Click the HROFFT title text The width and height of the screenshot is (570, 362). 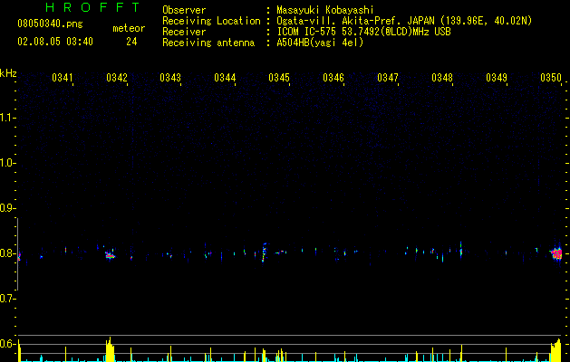pyautogui.click(x=92, y=7)
